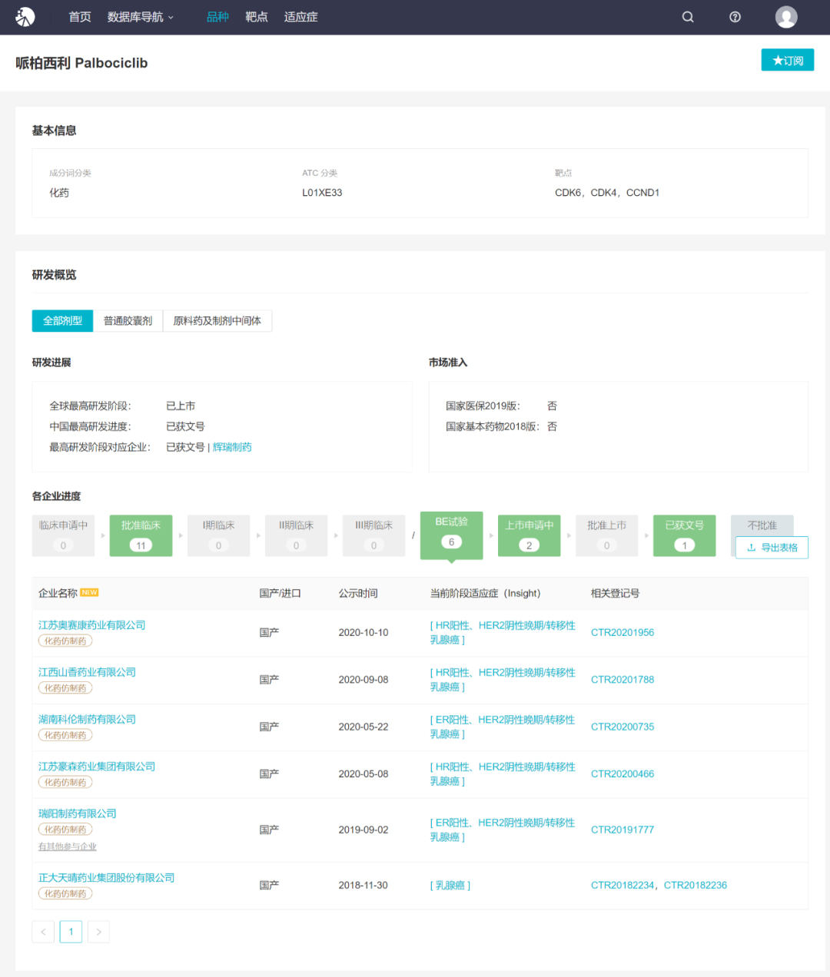Open the help question mark icon

pos(735,17)
